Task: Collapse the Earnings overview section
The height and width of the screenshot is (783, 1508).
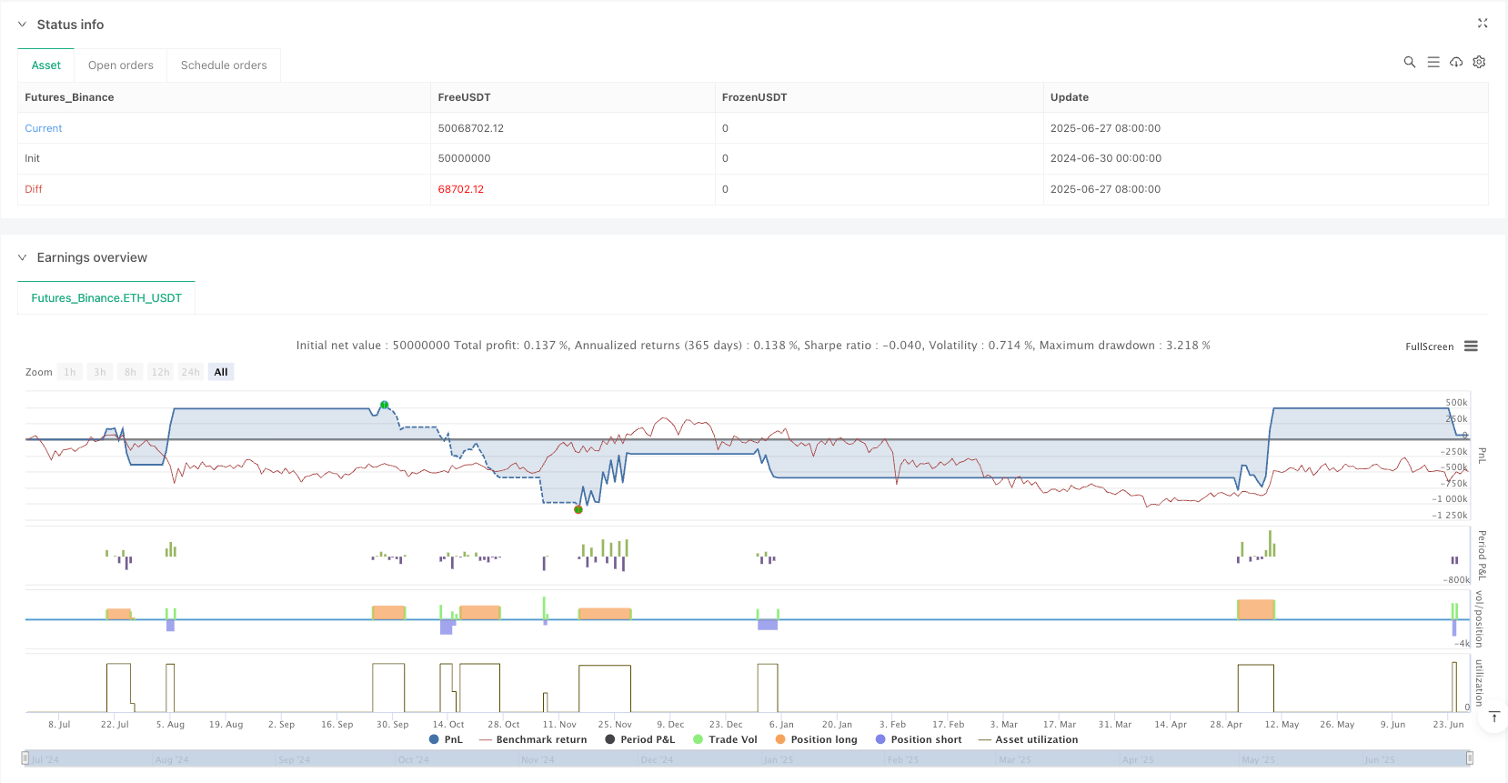Action: click(23, 257)
